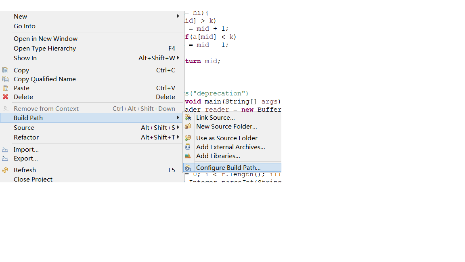Select Paste from the context menu

click(x=92, y=88)
